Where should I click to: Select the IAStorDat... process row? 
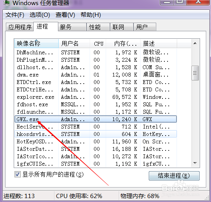point(96,149)
